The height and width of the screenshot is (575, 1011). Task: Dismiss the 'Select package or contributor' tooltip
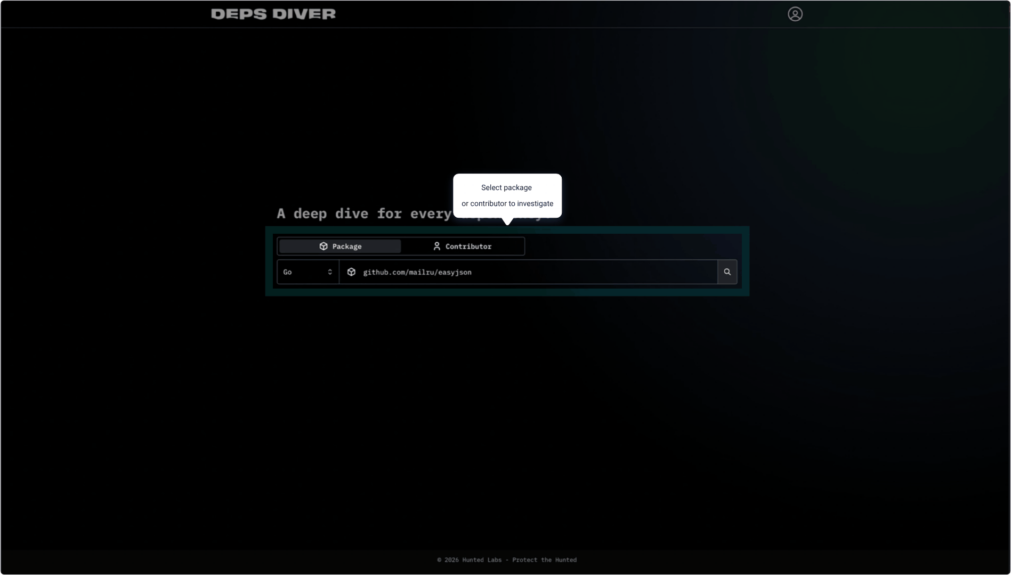coord(507,195)
